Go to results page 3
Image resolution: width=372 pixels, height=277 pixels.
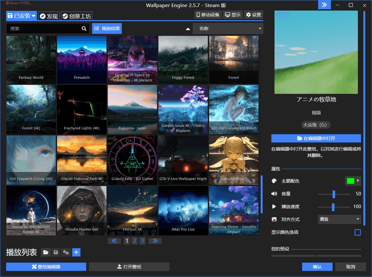click(x=142, y=241)
